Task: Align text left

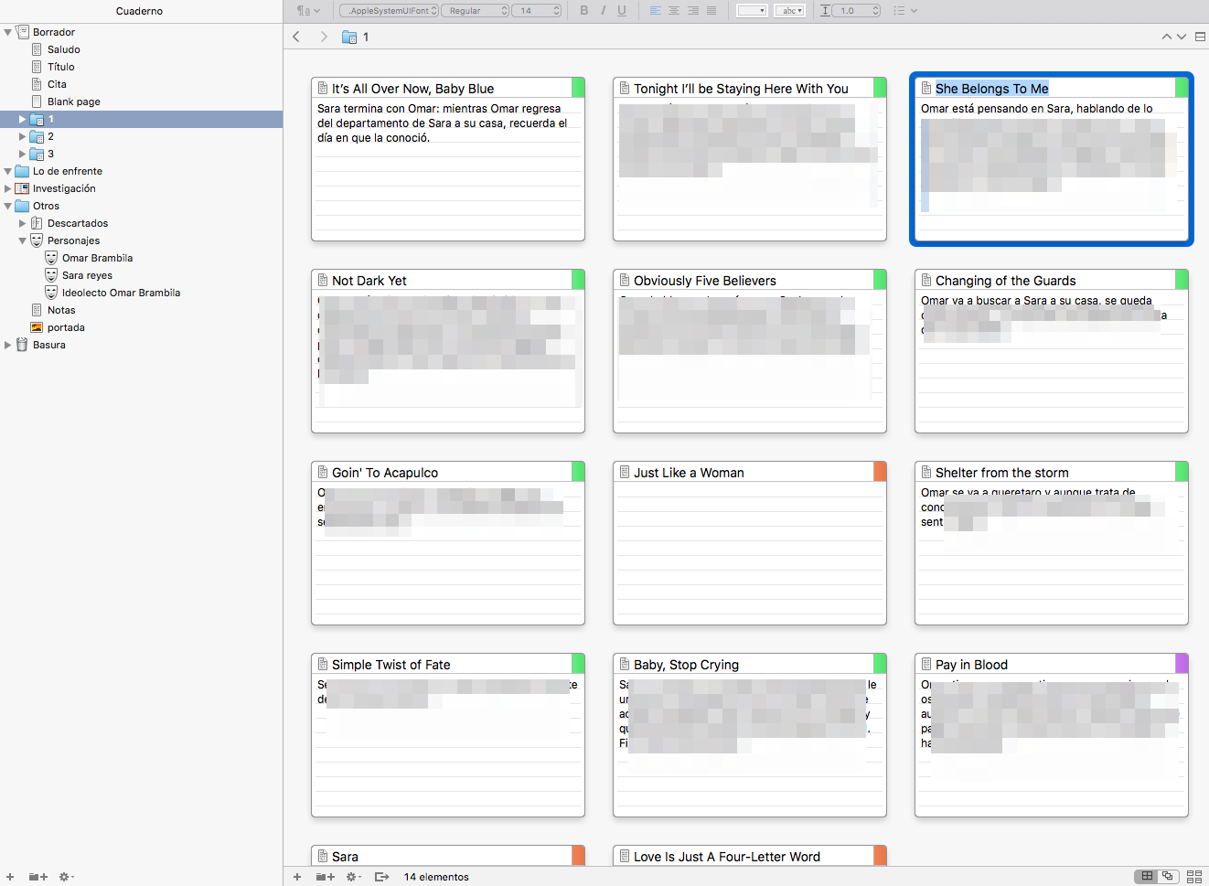Action: point(655,11)
